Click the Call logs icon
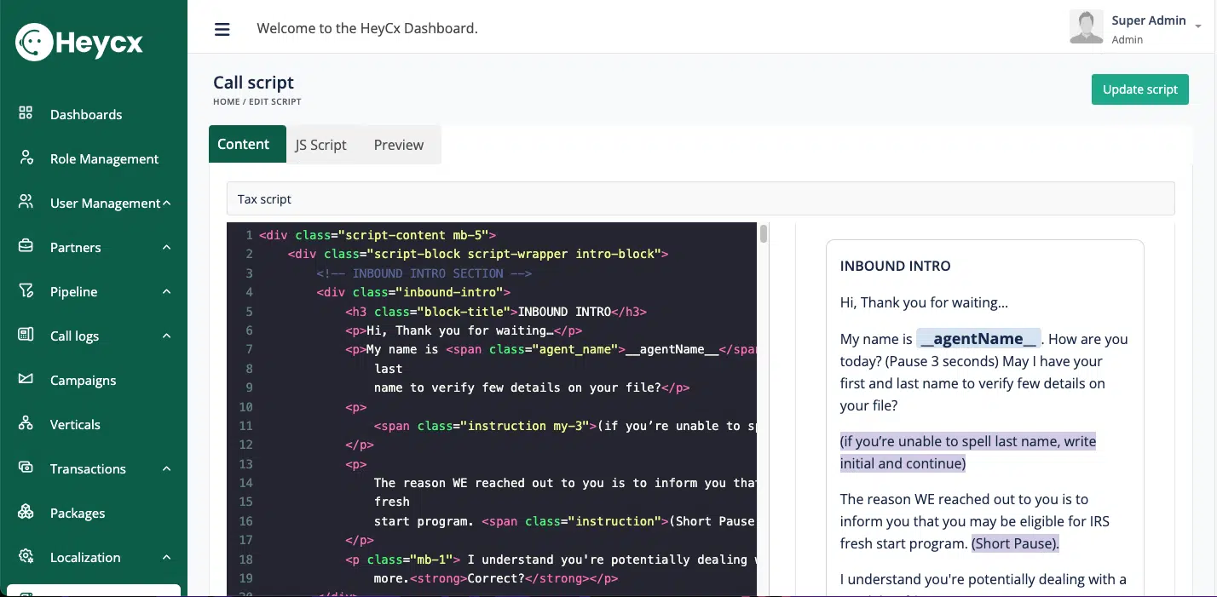Screen dimensions: 1217x597 26,335
